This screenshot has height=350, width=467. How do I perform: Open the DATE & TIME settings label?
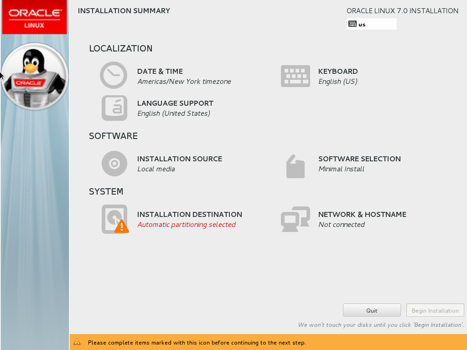click(x=160, y=72)
